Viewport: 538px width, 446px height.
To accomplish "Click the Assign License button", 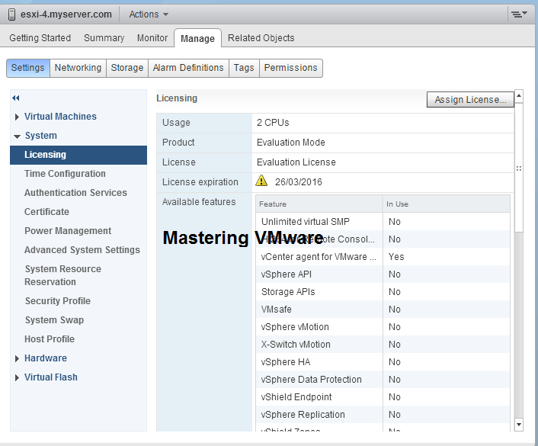I will (470, 100).
